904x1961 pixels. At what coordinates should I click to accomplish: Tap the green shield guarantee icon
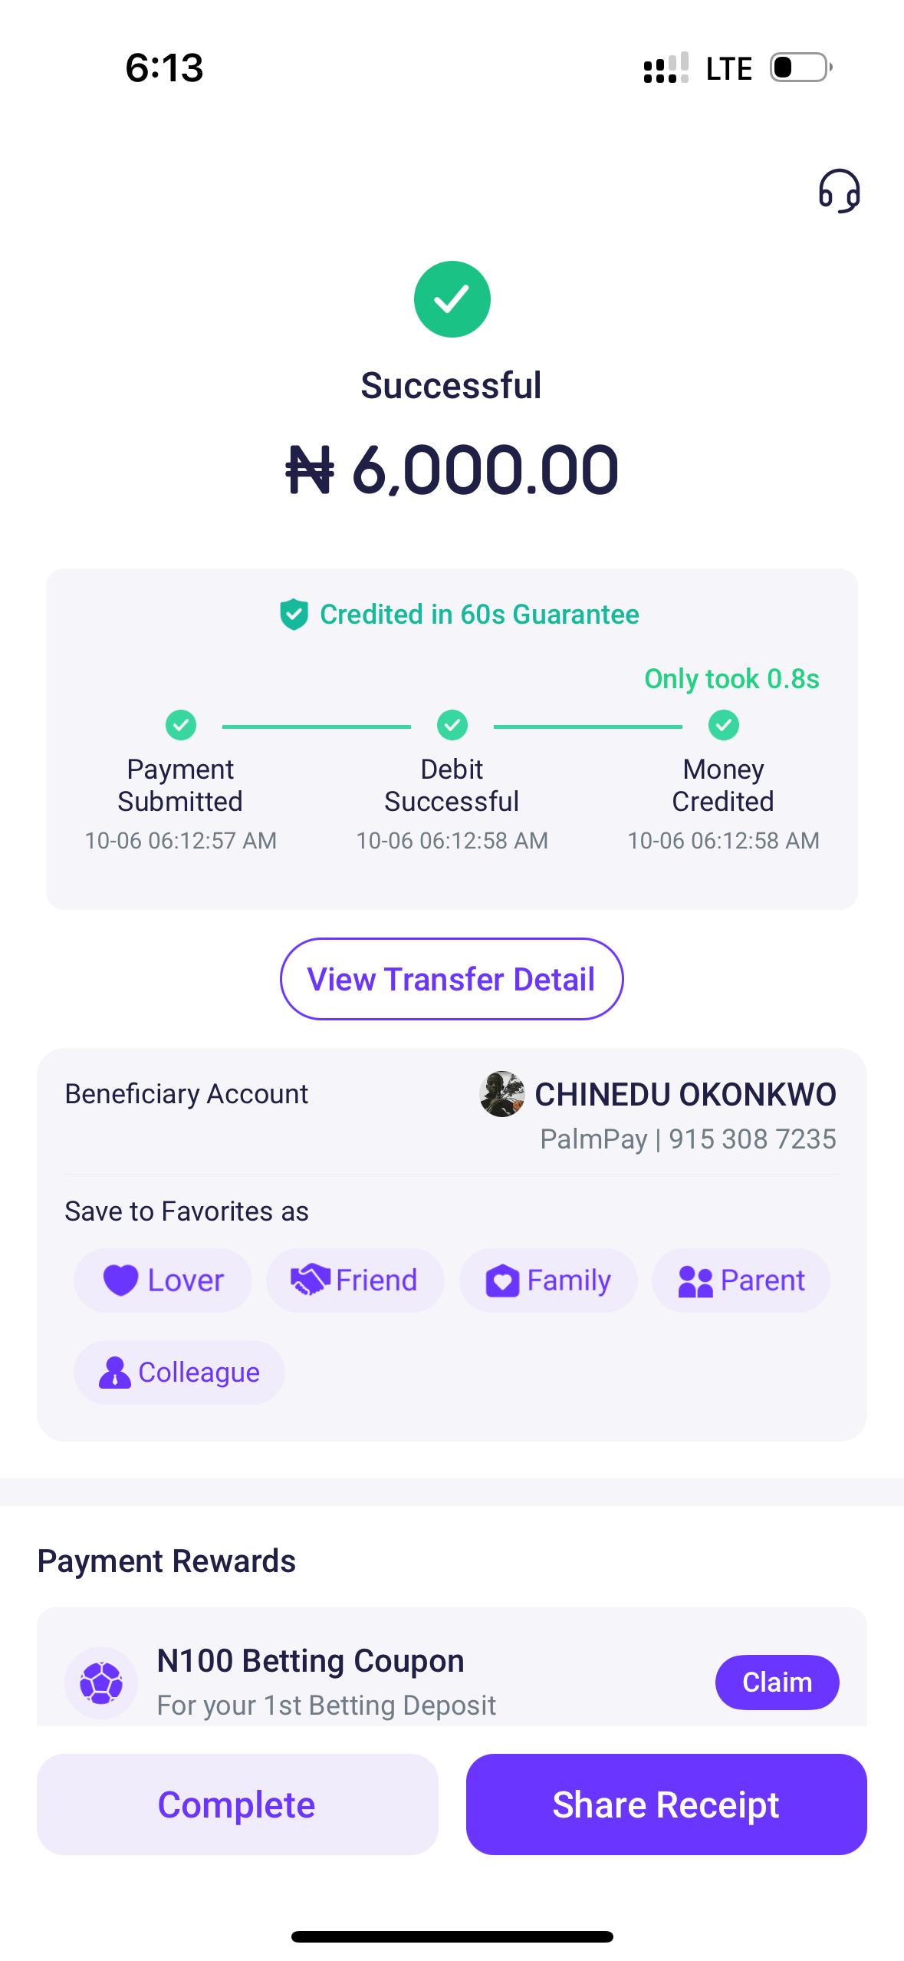pos(294,615)
